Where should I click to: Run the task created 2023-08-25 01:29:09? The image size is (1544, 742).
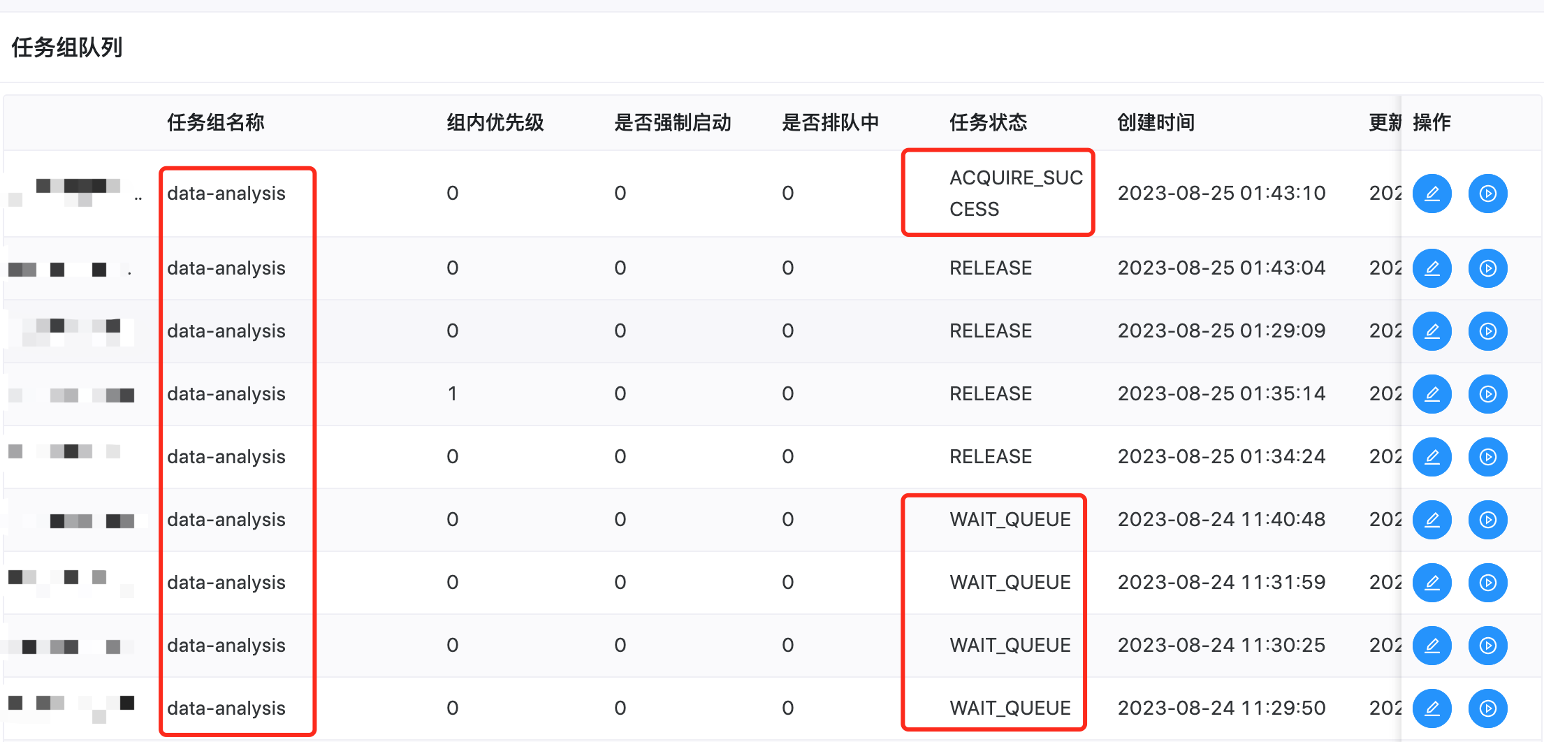click(x=1487, y=331)
